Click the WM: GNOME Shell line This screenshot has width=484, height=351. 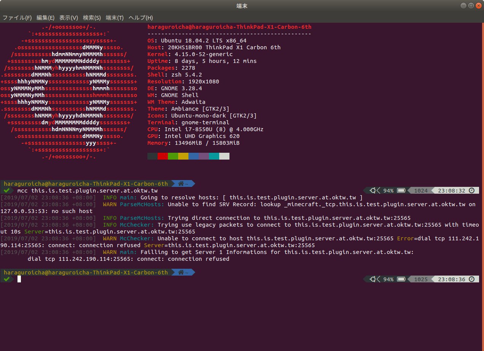[x=173, y=95]
